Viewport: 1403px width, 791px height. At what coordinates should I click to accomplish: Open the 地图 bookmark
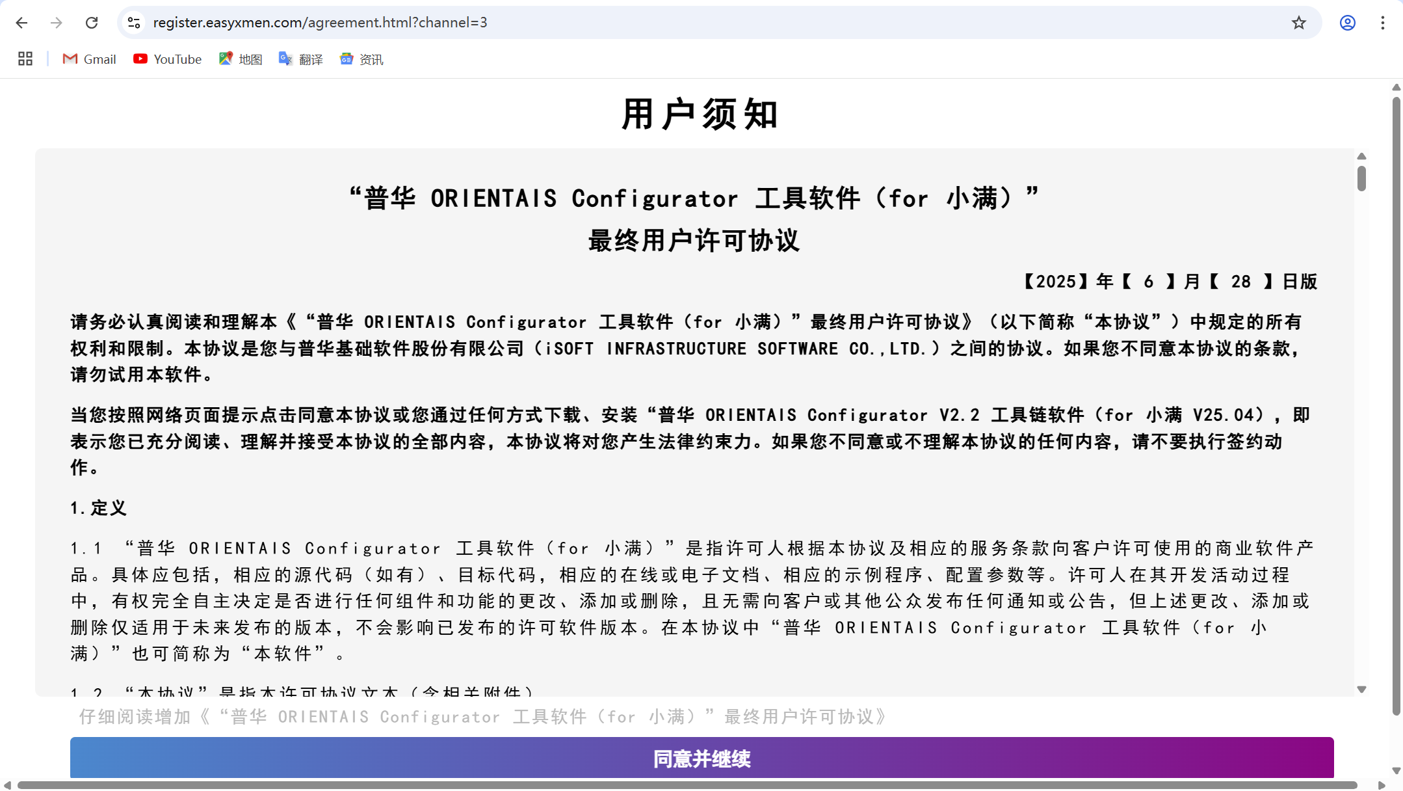(x=241, y=59)
